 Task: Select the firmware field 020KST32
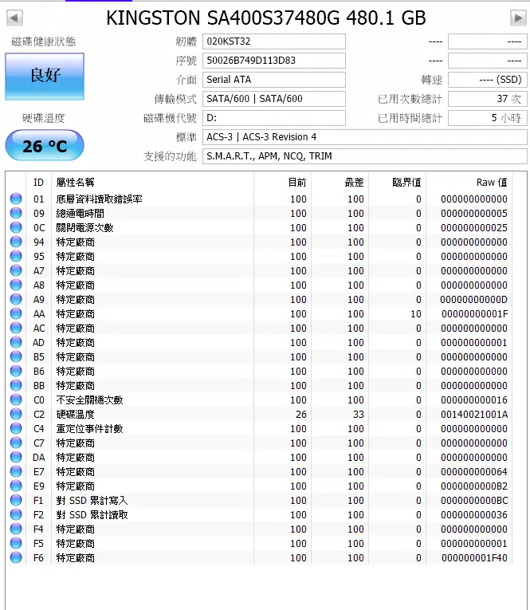pyautogui.click(x=273, y=41)
